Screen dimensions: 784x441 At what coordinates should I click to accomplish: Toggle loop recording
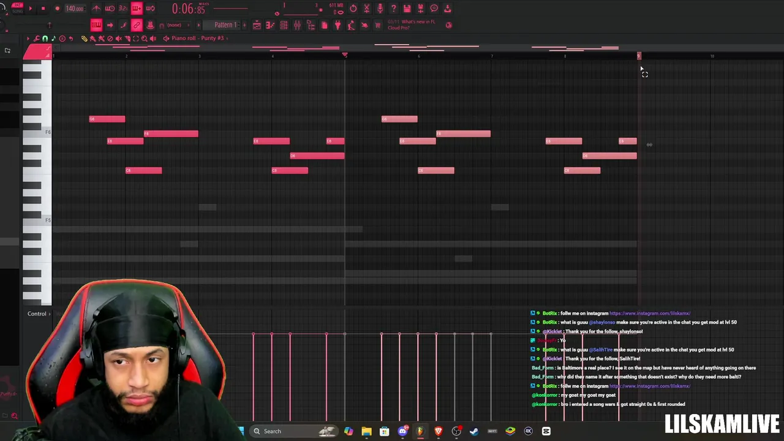click(150, 9)
